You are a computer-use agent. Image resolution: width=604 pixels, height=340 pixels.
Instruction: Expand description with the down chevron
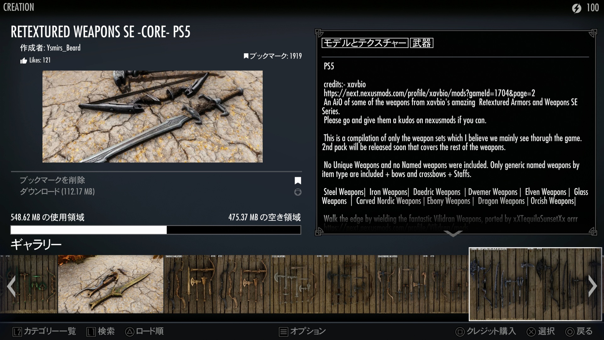click(453, 234)
